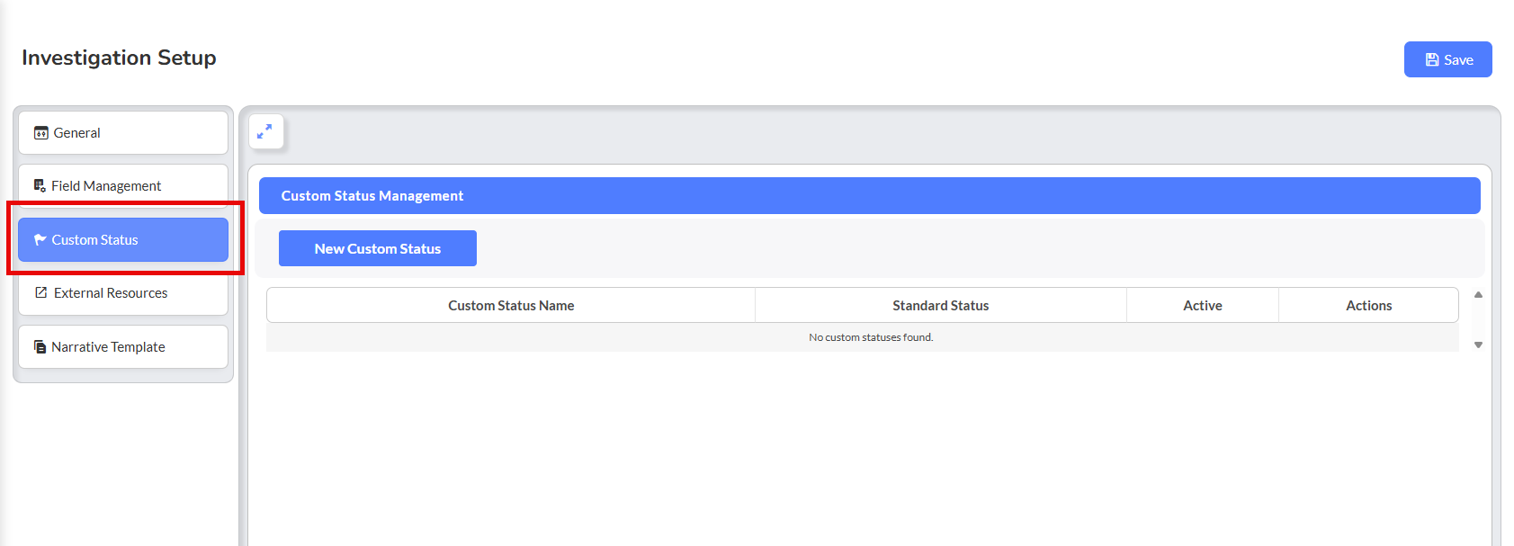Select the Custom Status tab

click(x=123, y=240)
